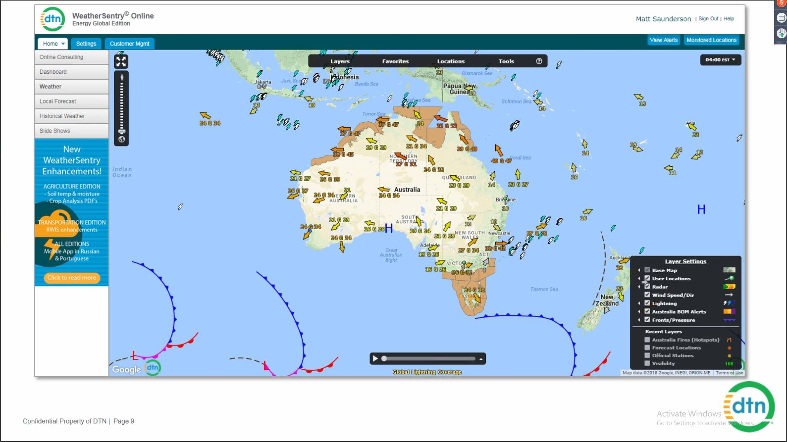Click the window-shaped icon in right edge strip
This screenshot has width=787, height=442.
pyautogui.click(x=781, y=18)
